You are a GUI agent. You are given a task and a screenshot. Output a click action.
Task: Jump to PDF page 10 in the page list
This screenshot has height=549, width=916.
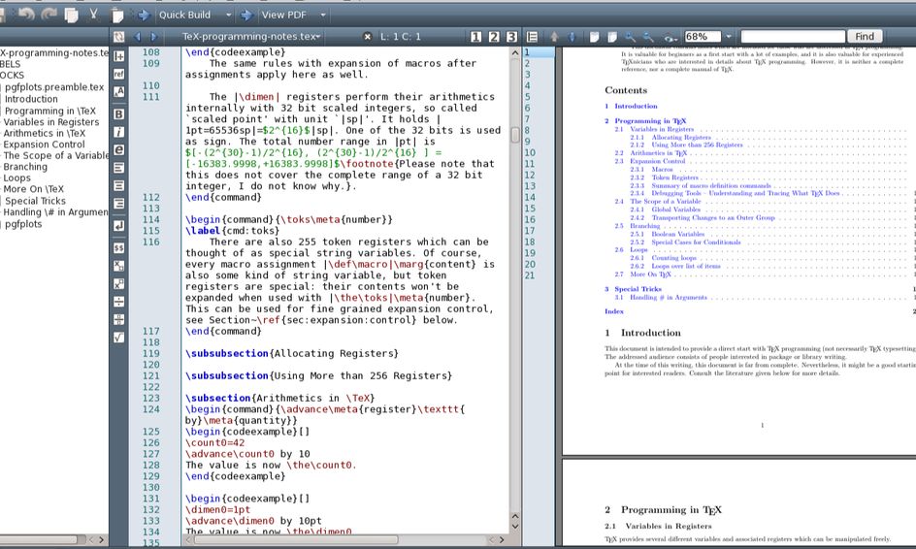(x=530, y=152)
